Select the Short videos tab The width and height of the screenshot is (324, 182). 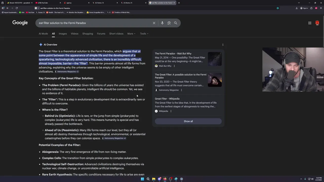pyautogui.click(x=116, y=34)
